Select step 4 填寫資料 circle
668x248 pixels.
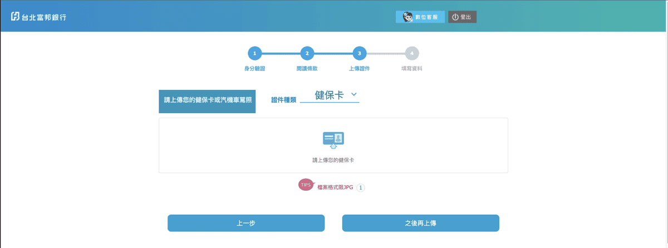[411, 53]
